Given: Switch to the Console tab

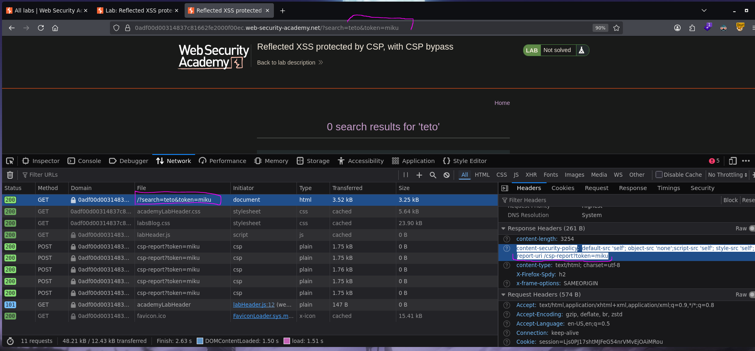Looking at the screenshot, I should (x=84, y=161).
